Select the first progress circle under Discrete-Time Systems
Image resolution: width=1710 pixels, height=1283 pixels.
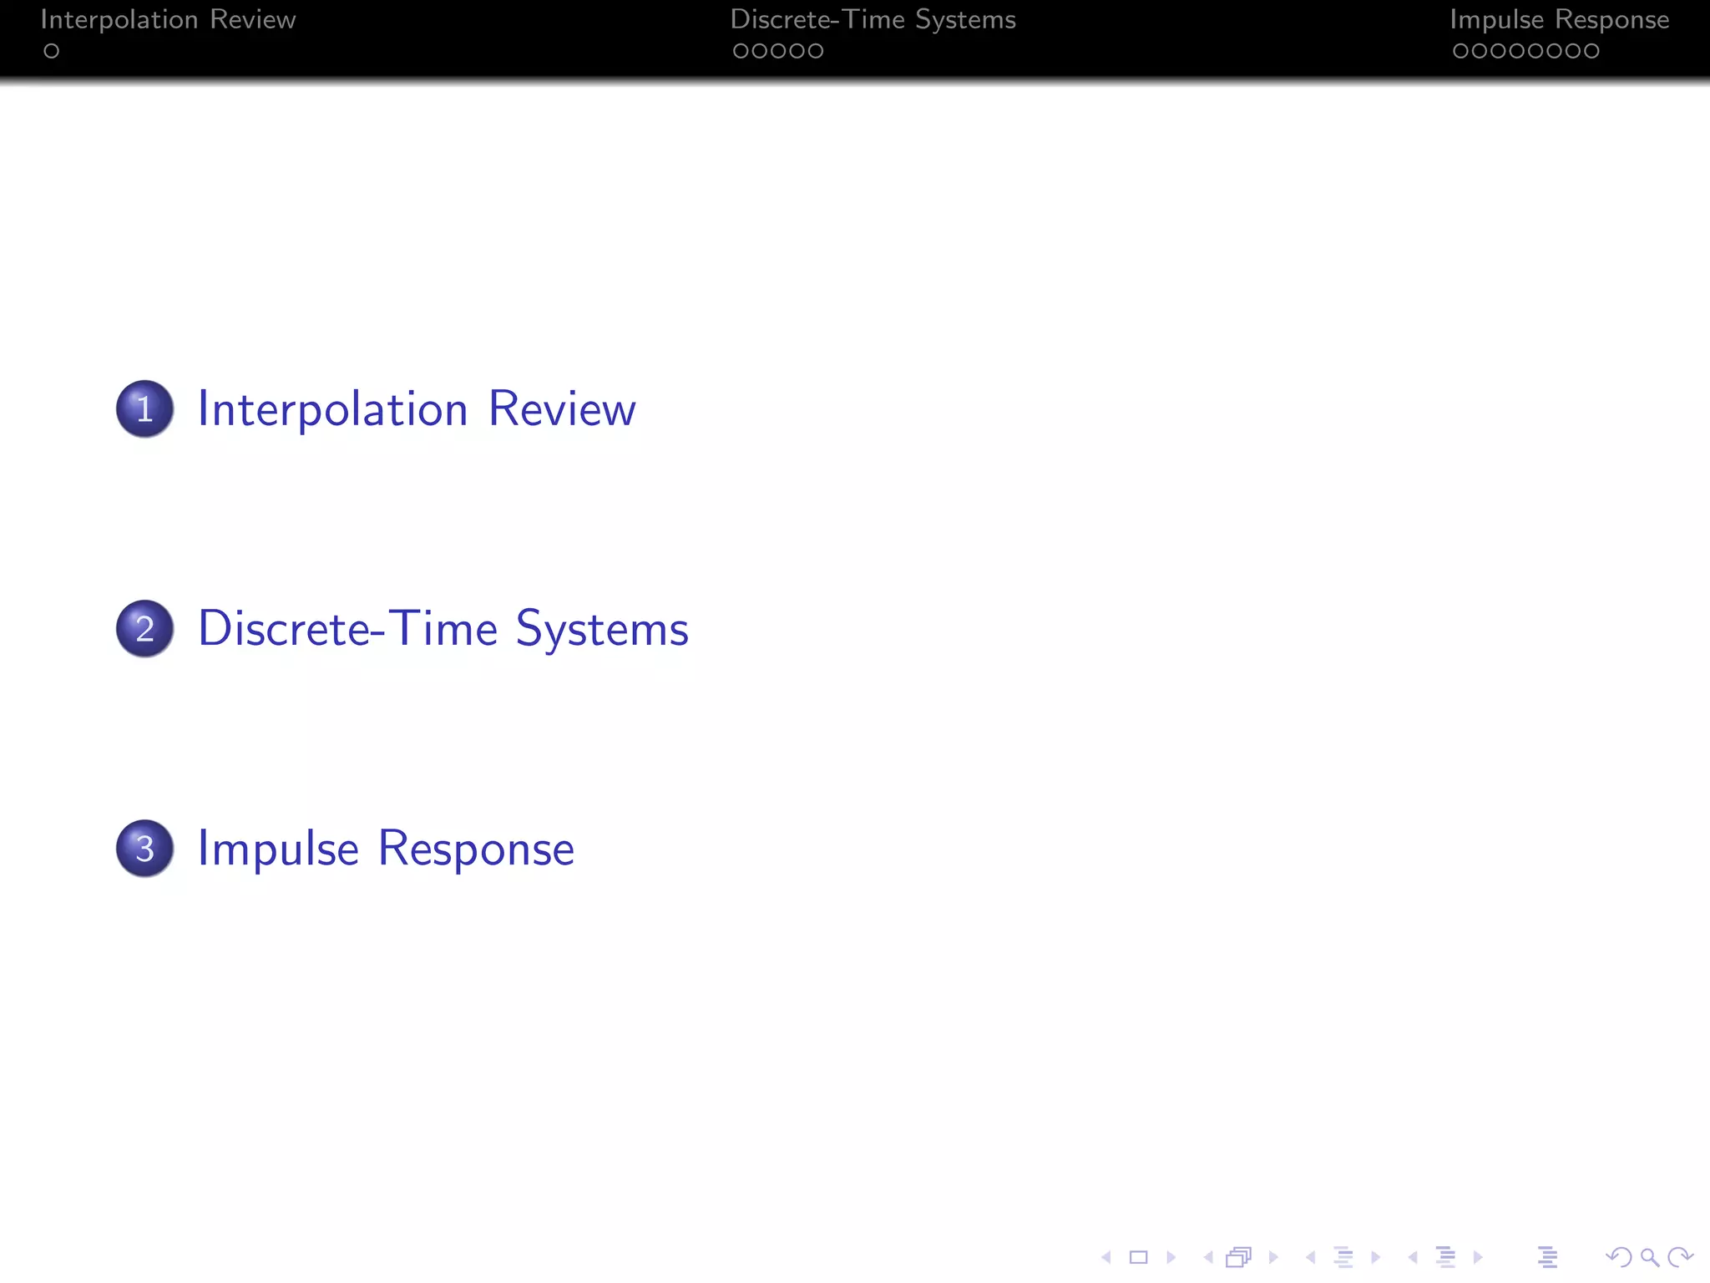[741, 51]
